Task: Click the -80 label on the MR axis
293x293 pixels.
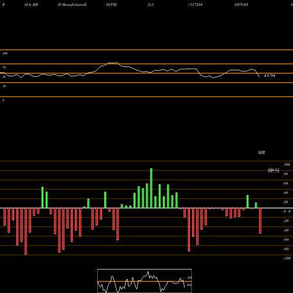Action: [286, 249]
